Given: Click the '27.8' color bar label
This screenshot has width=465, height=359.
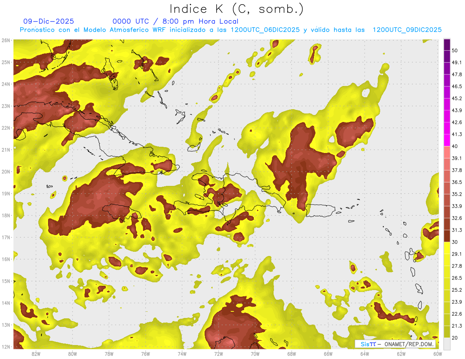Looking at the screenshot, I should pos(457,266).
